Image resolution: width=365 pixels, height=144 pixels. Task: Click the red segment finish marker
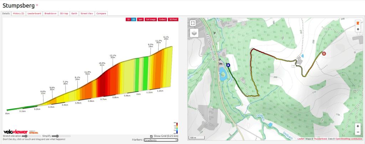pos(324,54)
